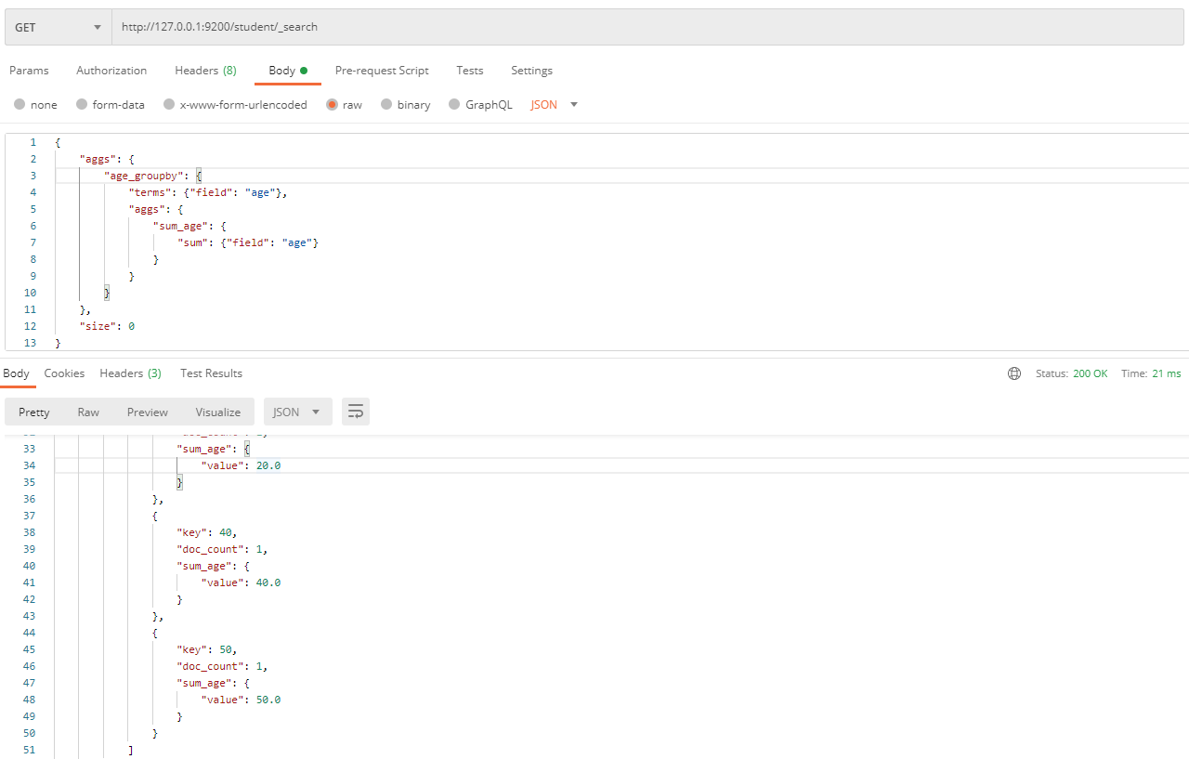The width and height of the screenshot is (1189, 759).
Task: Click request line number 13
Action: (31, 343)
